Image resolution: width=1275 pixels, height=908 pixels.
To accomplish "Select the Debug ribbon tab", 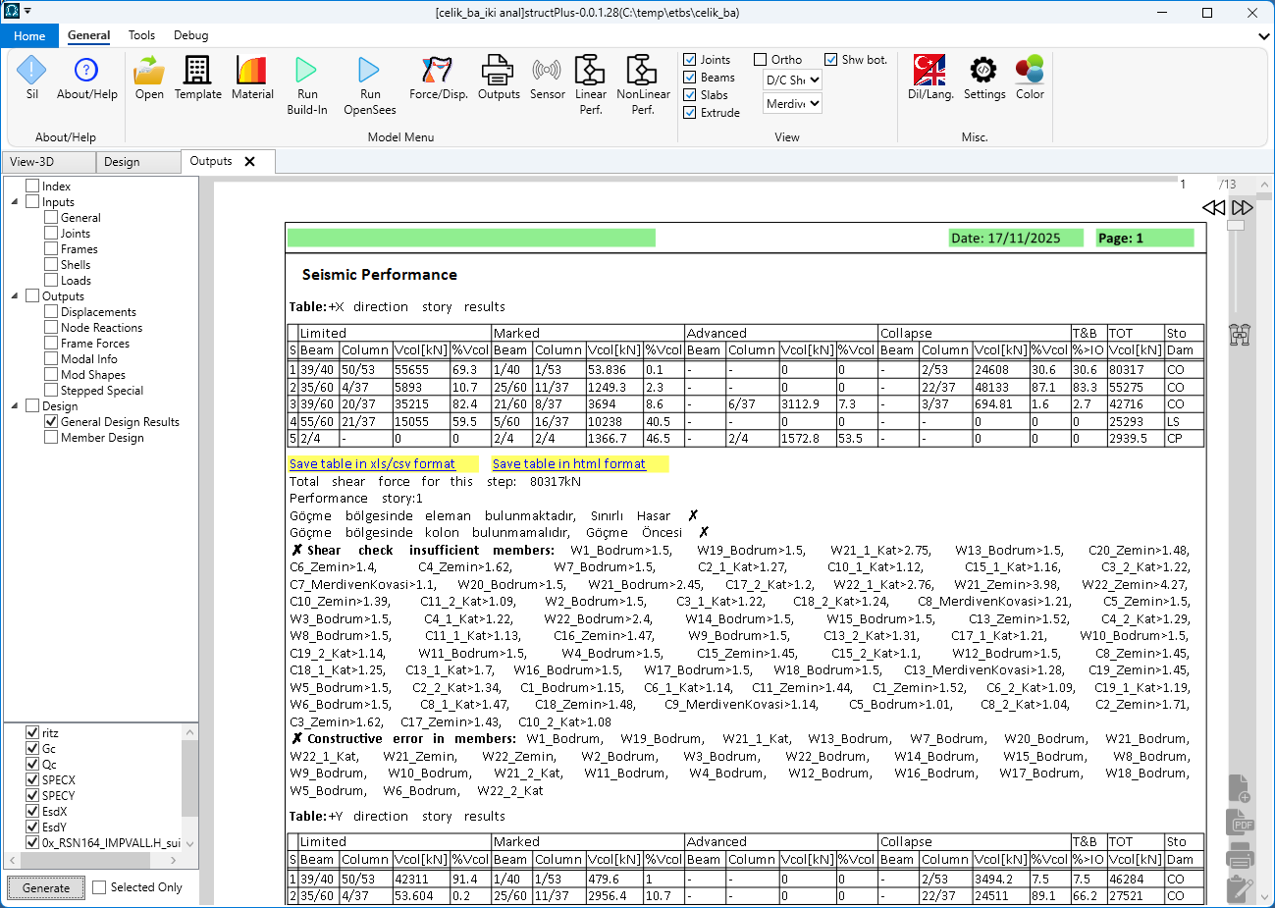I will point(190,35).
